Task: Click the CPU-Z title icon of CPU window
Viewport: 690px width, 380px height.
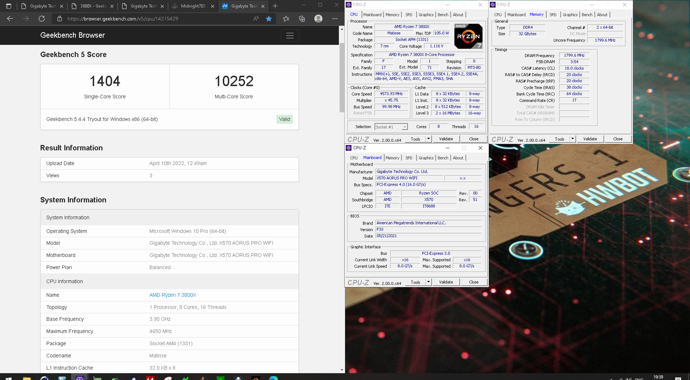Action: [x=348, y=5]
